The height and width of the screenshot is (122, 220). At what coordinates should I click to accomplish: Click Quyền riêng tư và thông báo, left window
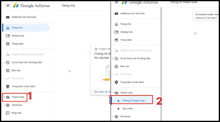(x=27, y=54)
